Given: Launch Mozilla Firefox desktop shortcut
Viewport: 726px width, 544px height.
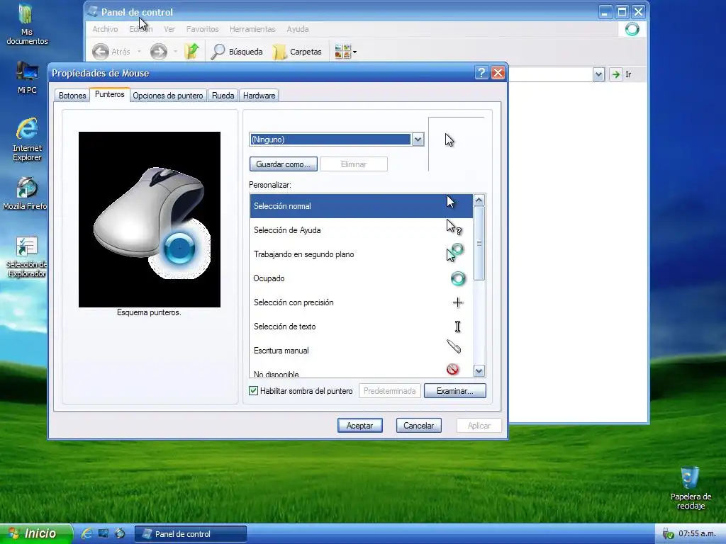Looking at the screenshot, I should 26,193.
